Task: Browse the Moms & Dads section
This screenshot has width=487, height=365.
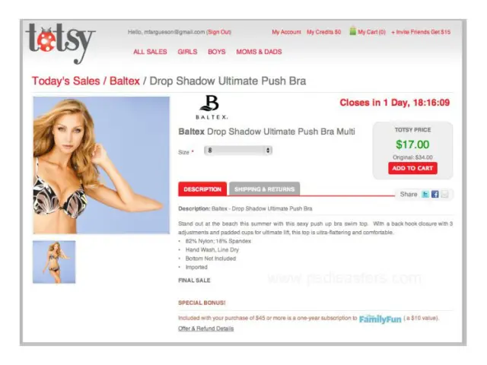Action: click(x=259, y=52)
